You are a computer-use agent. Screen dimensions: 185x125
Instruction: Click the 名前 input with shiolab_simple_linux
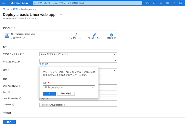(69, 87)
